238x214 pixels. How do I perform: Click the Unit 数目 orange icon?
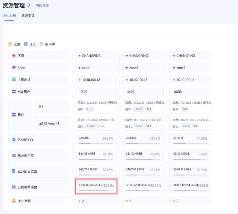click(x=14, y=201)
